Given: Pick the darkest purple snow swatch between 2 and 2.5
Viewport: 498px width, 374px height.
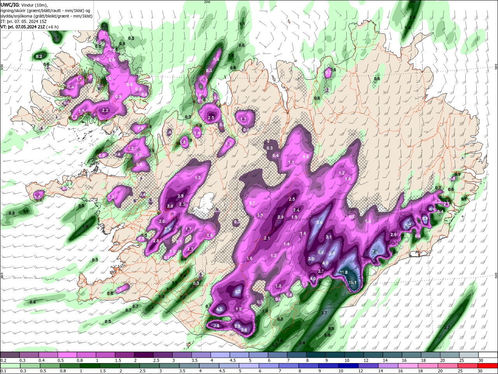Looking at the screenshot, I should (144, 355).
